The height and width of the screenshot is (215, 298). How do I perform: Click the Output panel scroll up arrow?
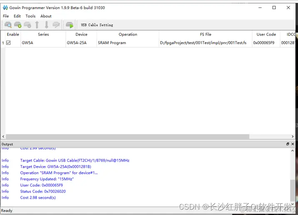click(x=293, y=151)
